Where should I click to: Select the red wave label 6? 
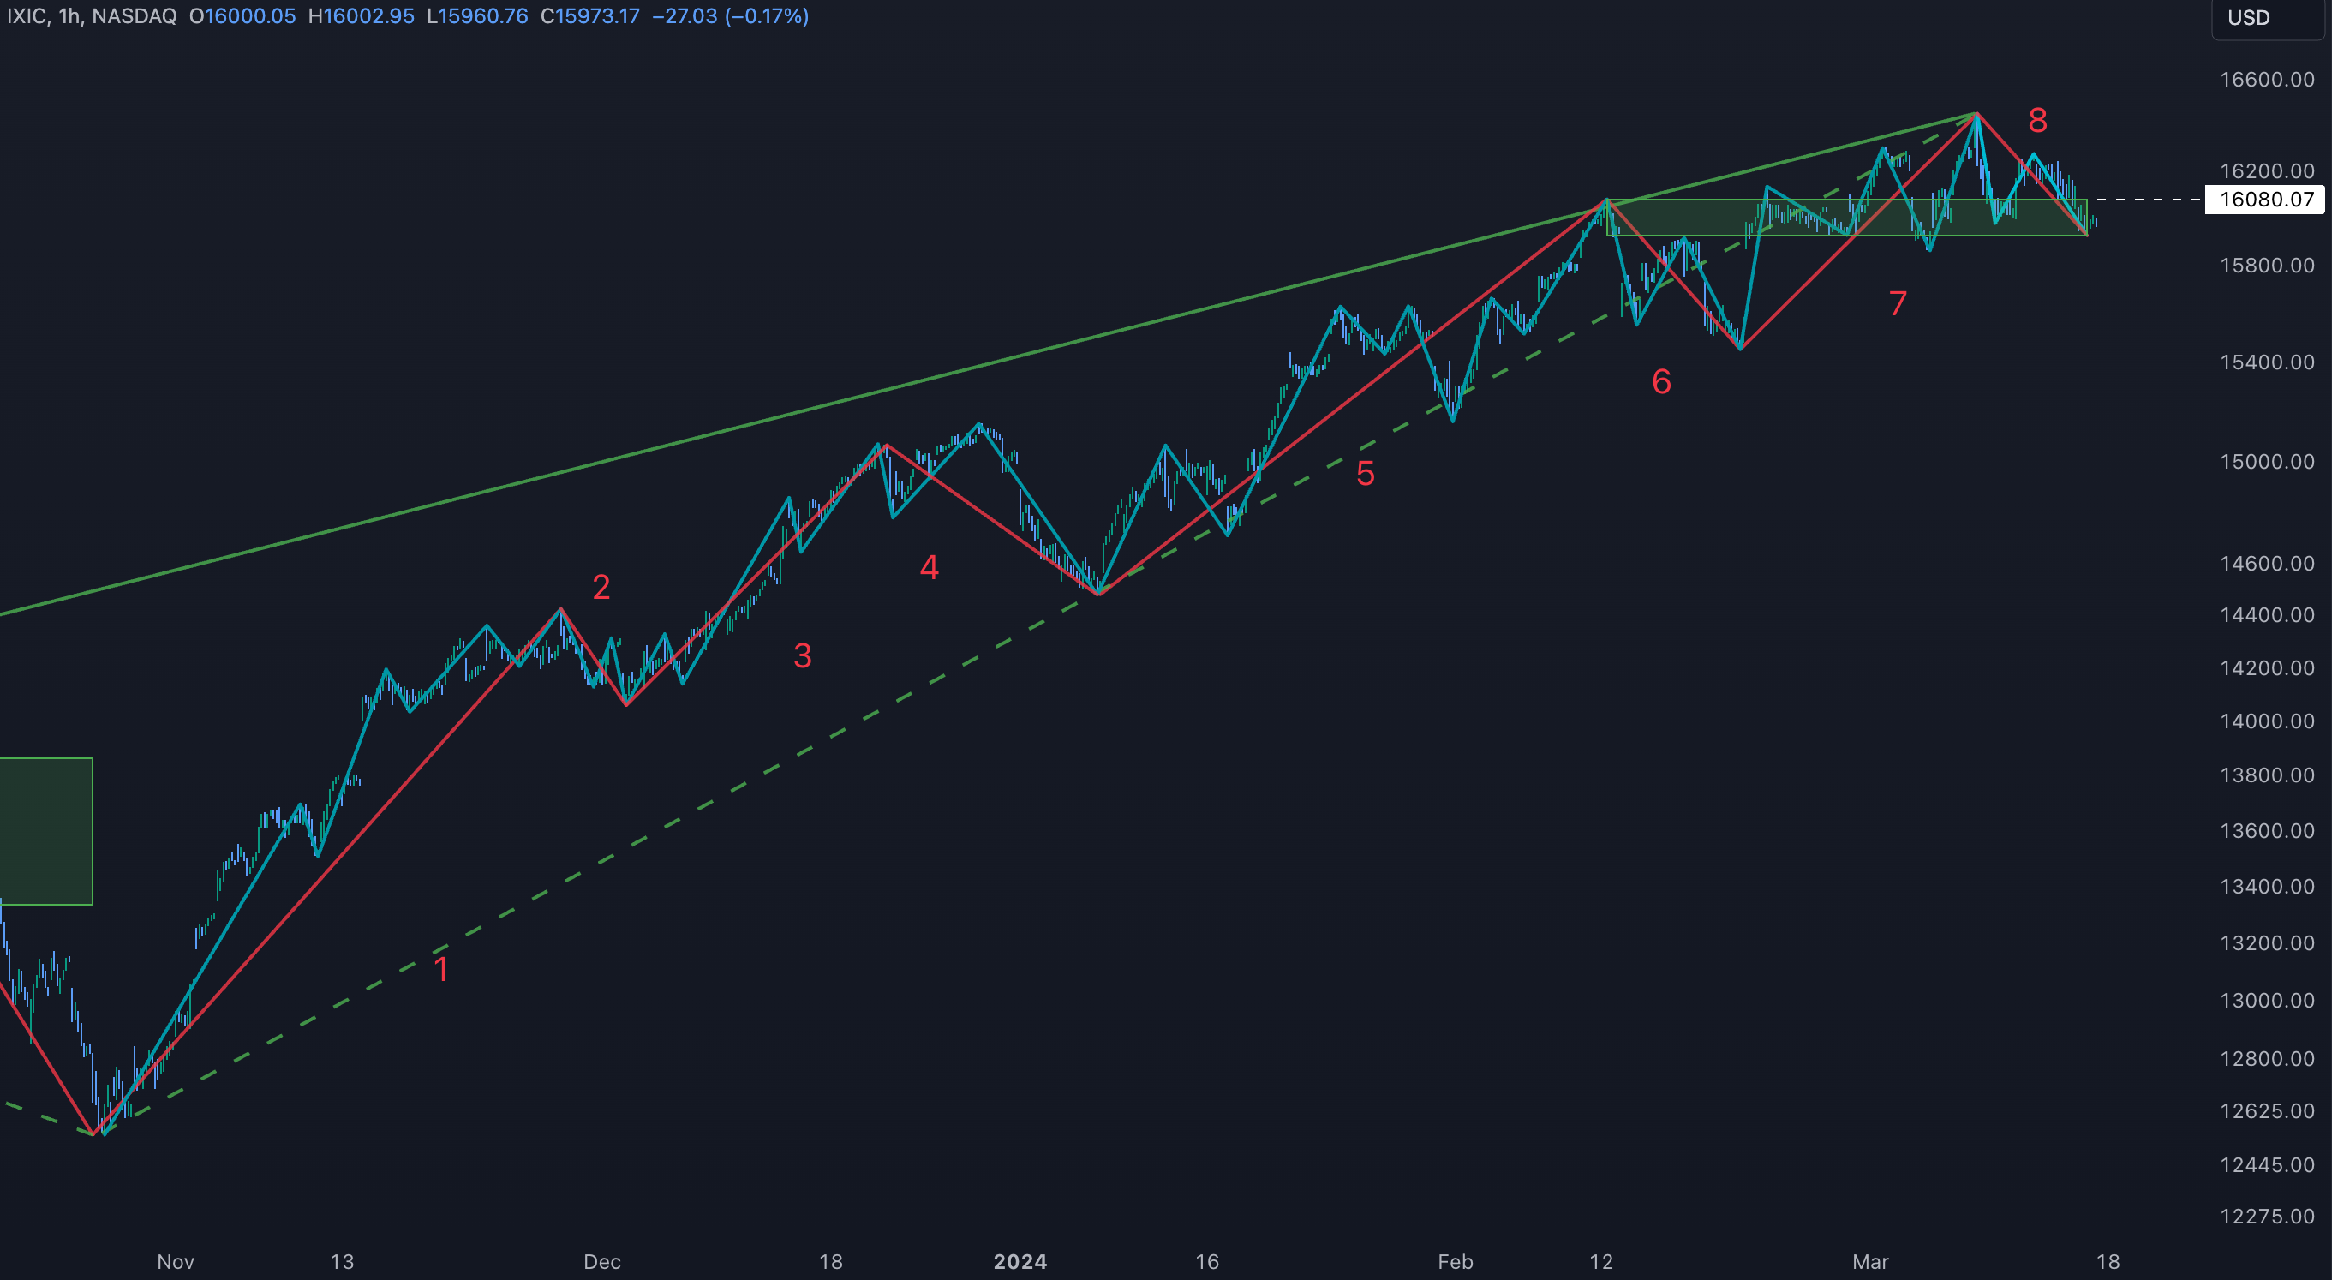[x=1661, y=381]
